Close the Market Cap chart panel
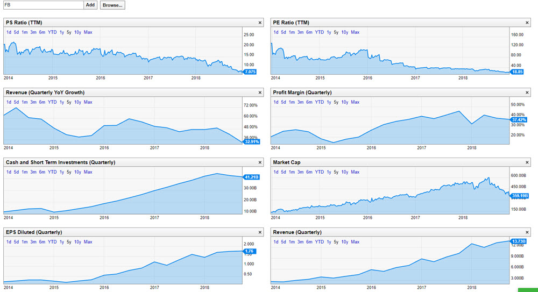This screenshot has width=538, height=292. [x=527, y=162]
